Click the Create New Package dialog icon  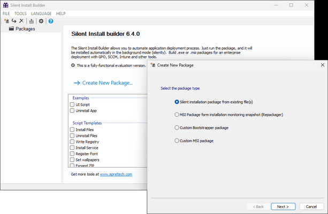click(152, 65)
